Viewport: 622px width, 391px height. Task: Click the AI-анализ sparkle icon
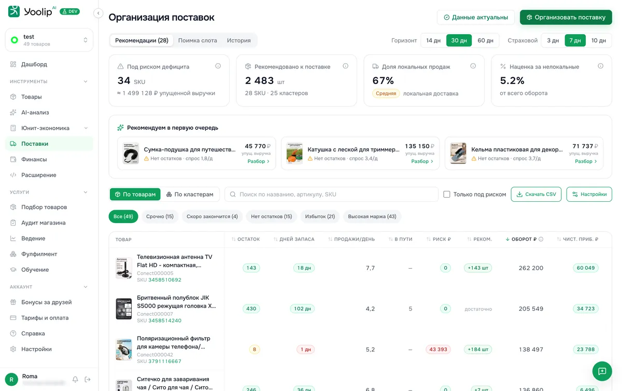click(13, 113)
